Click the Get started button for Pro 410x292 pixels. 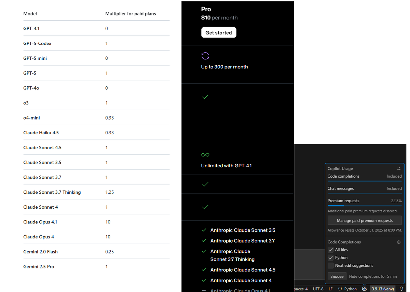(219, 33)
